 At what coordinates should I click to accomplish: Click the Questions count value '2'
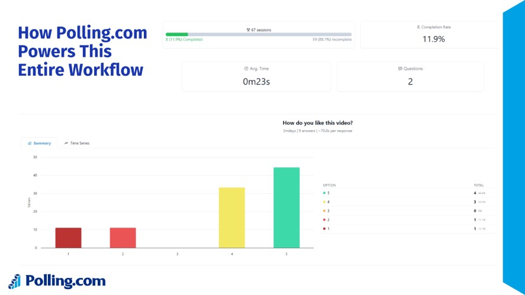[x=410, y=82]
